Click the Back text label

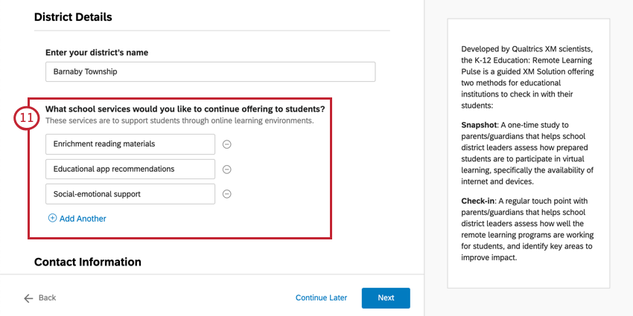pos(47,298)
